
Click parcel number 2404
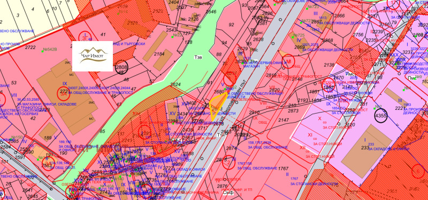pyautogui.click(x=174, y=2)
